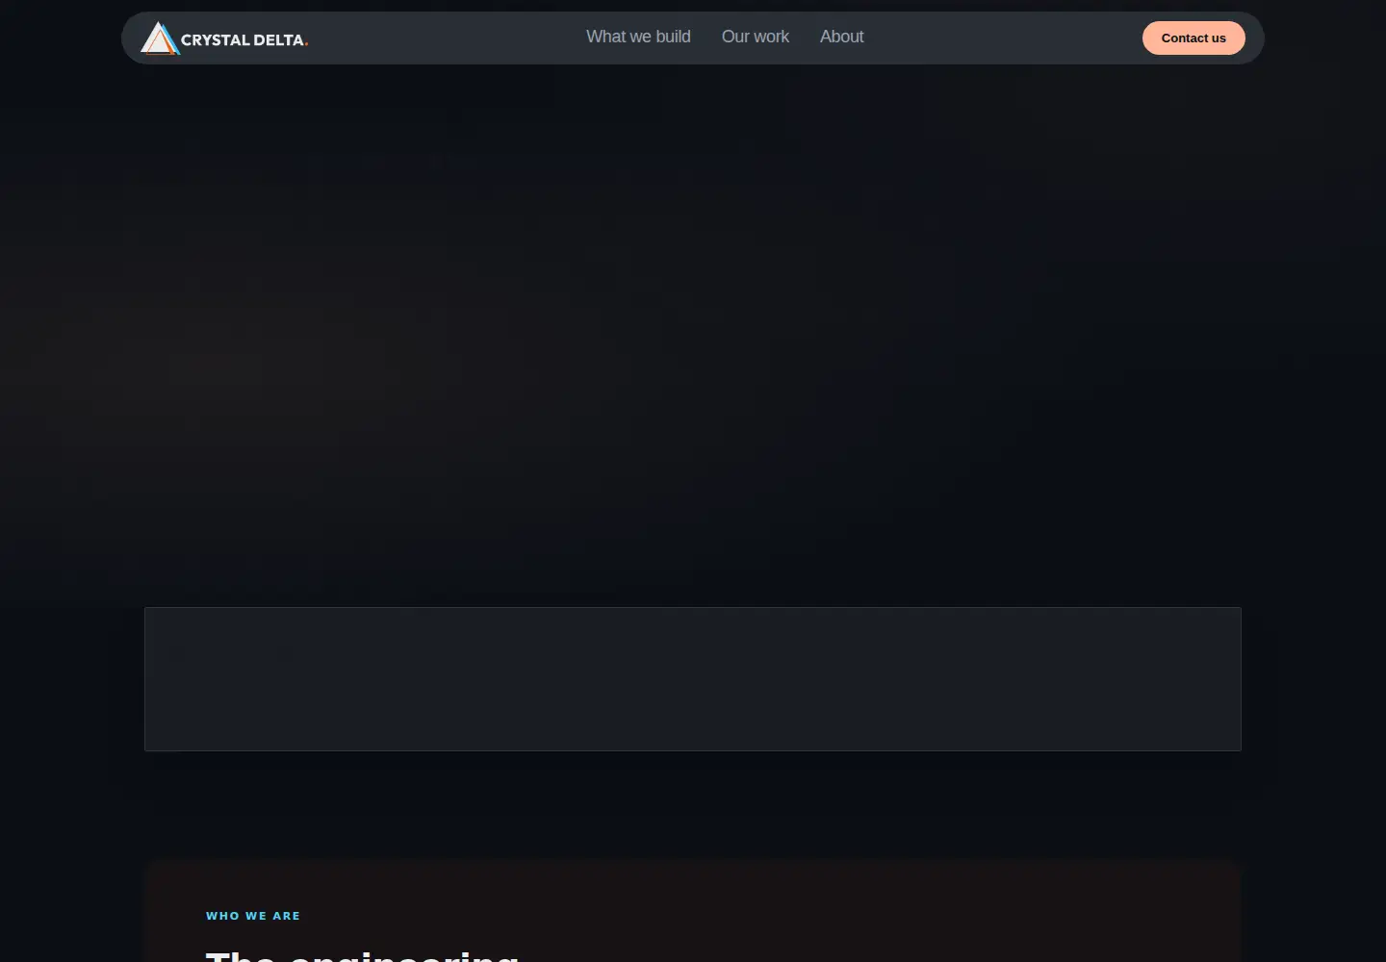Click the Crystal Delta triangle logo
The image size is (1386, 962).
(160, 38)
